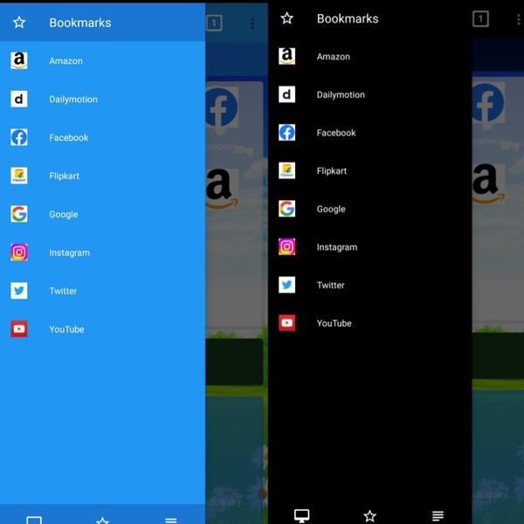Open the Instagram favicon in the dark bookmarks panel
This screenshot has height=524, width=524.
pyautogui.click(x=286, y=246)
